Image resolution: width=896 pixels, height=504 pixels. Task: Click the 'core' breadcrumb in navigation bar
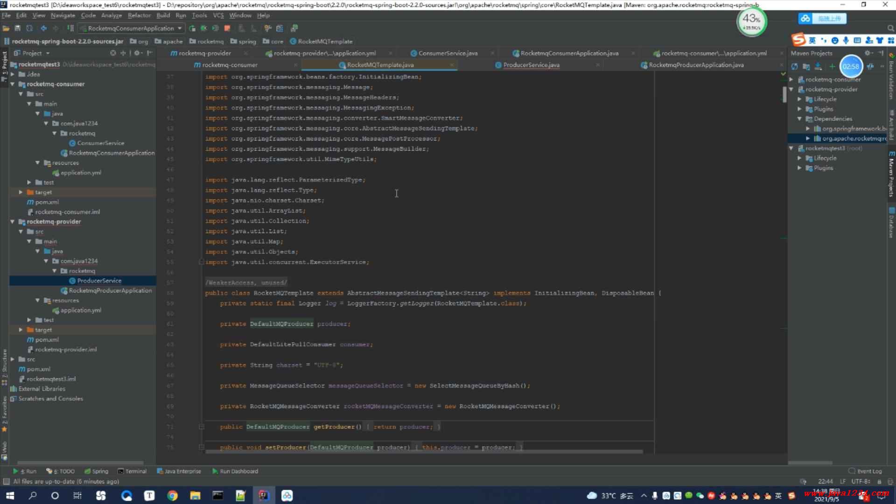point(273,42)
